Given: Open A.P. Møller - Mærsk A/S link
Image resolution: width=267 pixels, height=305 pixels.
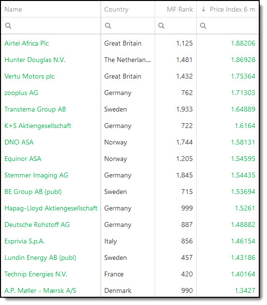Looking at the screenshot, I should (x=40, y=290).
